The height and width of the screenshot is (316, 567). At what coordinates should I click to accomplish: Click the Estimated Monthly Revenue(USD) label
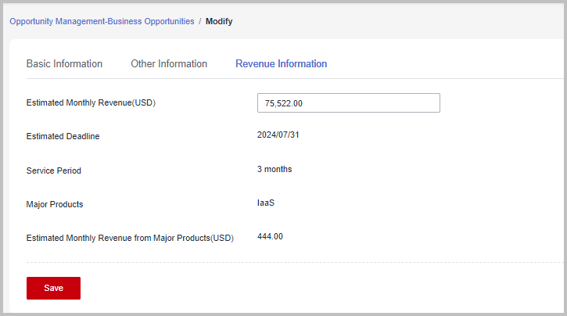point(91,102)
